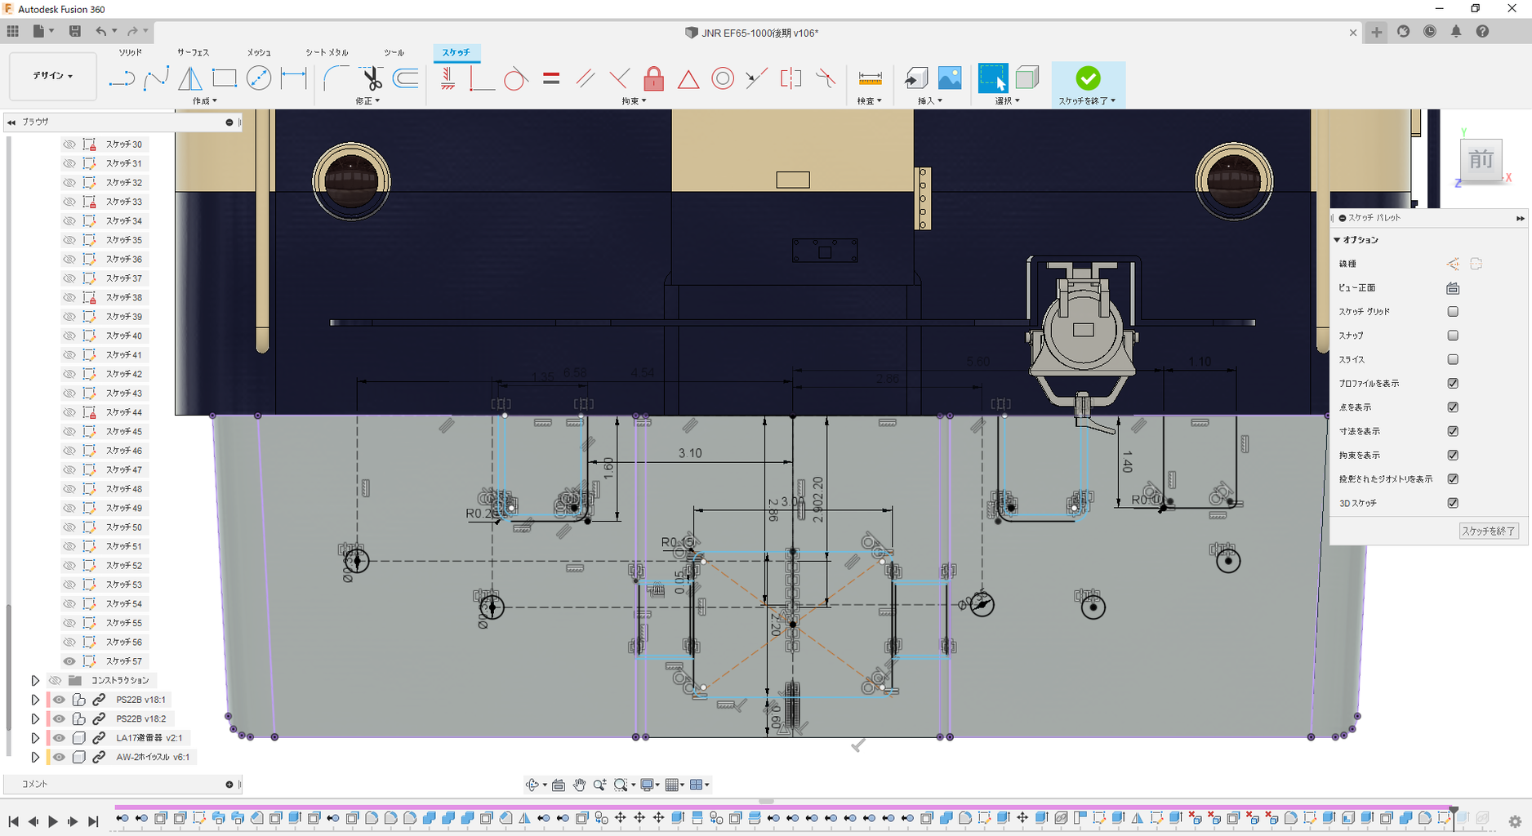This screenshot has width=1532, height=836.
Task: Open the シート メタル tab
Action: pos(327,52)
